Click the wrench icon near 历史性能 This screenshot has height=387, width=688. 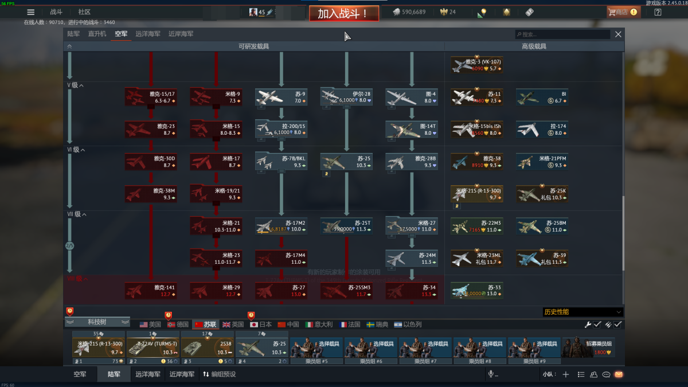pos(588,325)
